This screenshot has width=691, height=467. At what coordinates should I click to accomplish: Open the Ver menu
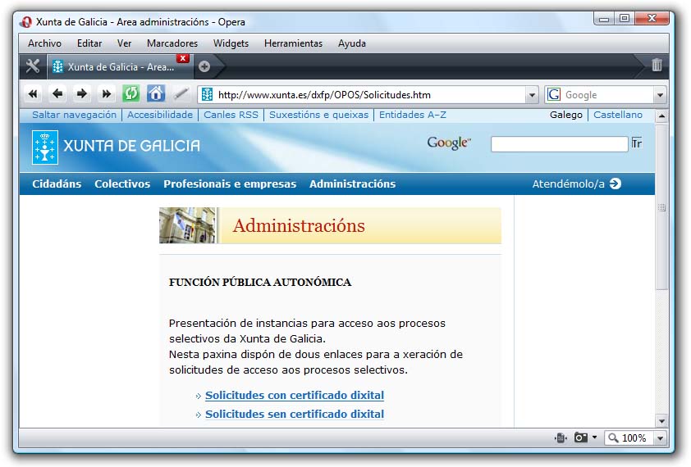point(124,43)
